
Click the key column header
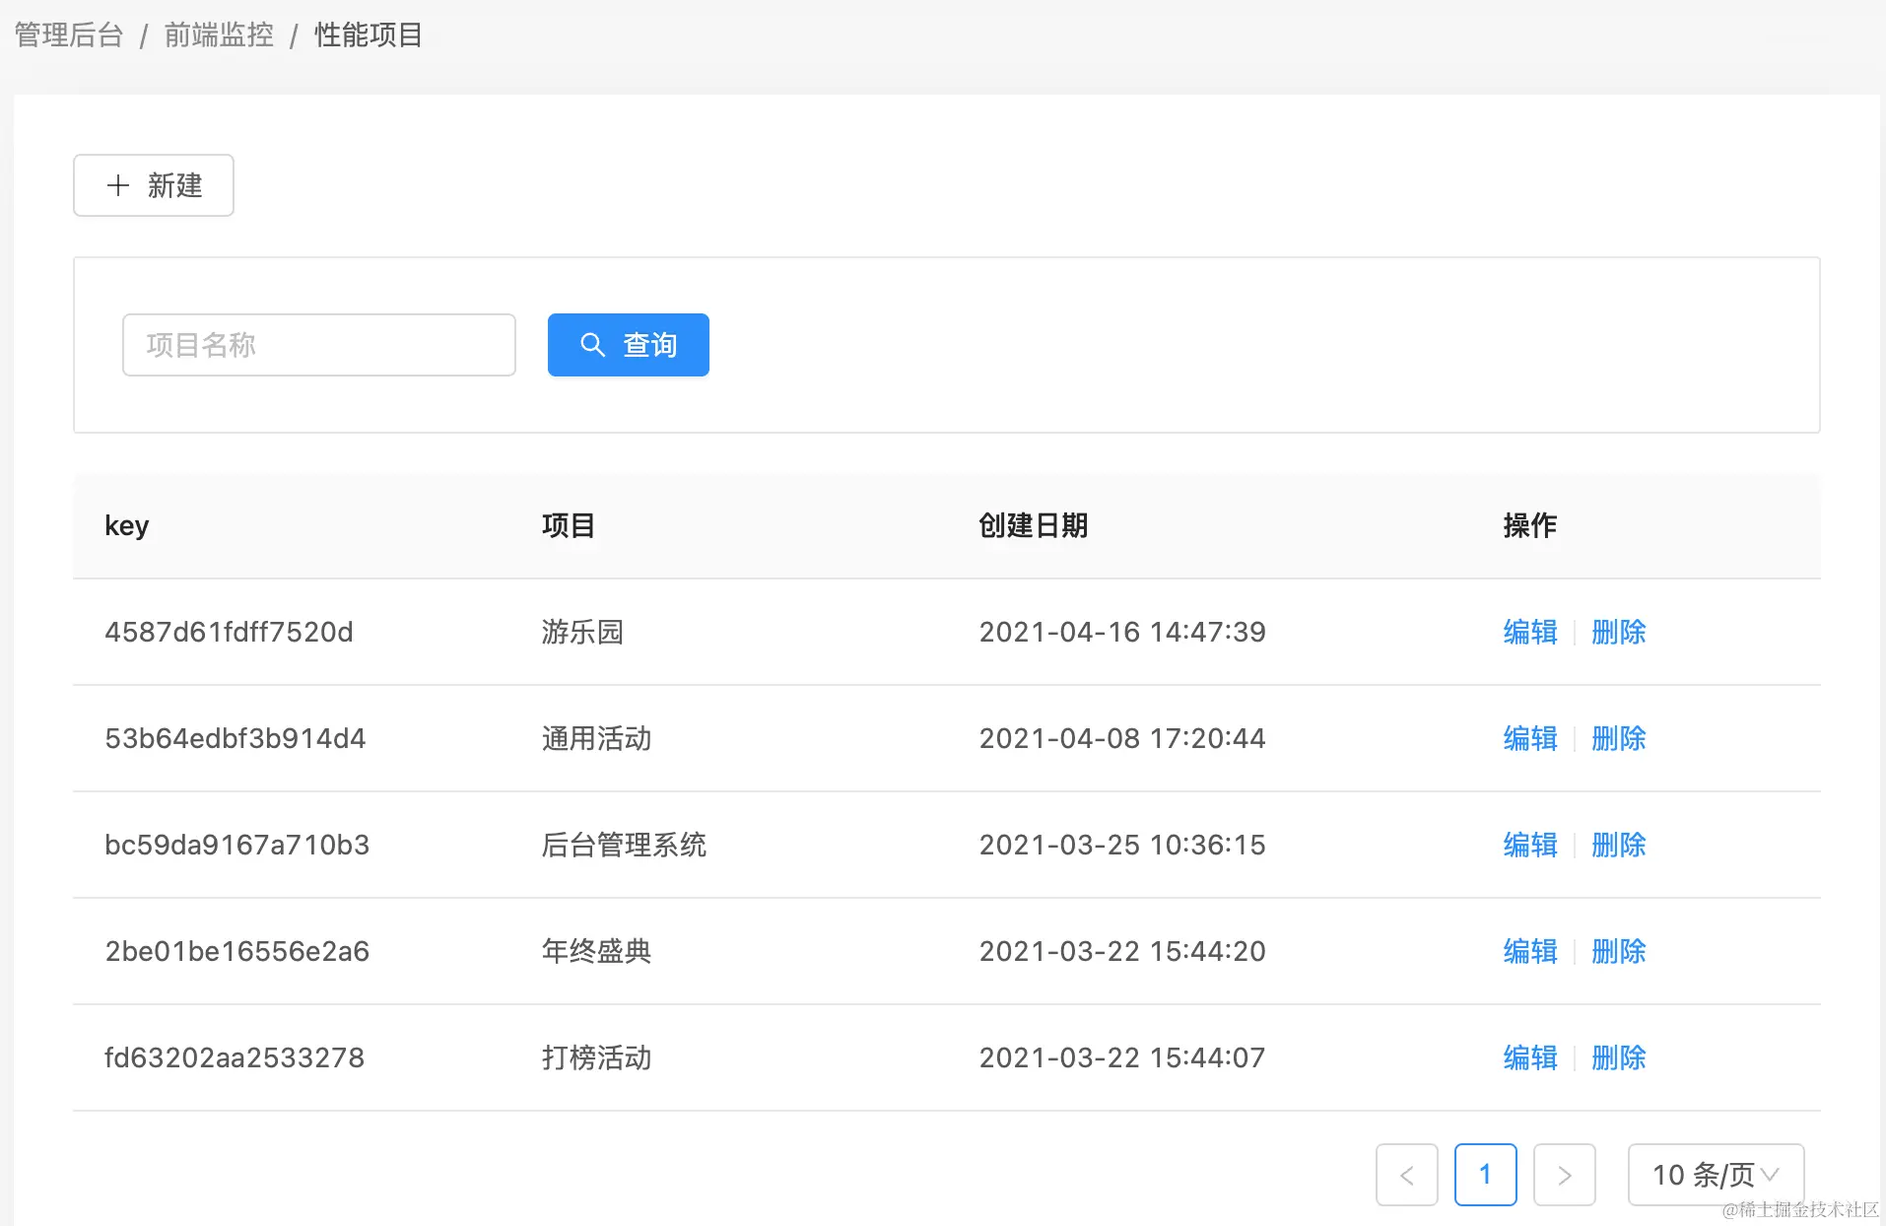127,525
